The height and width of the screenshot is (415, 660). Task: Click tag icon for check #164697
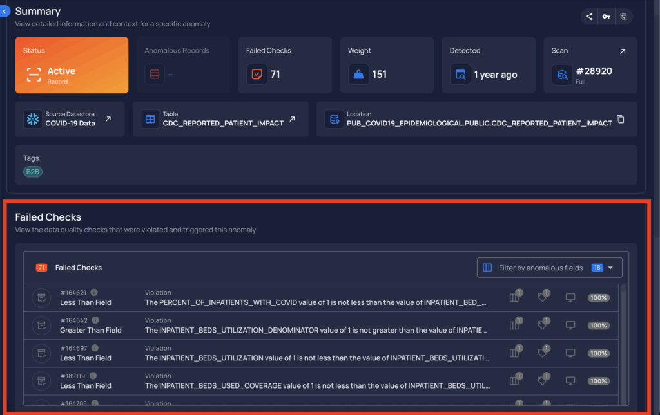543,353
